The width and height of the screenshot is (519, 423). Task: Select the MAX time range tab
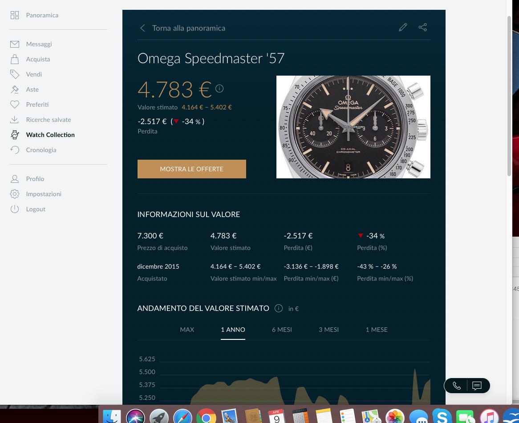tap(187, 330)
